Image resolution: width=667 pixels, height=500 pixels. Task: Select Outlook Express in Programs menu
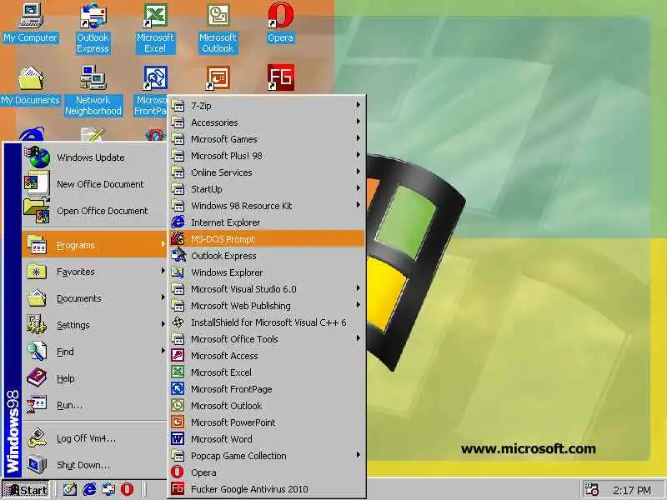tap(267, 256)
